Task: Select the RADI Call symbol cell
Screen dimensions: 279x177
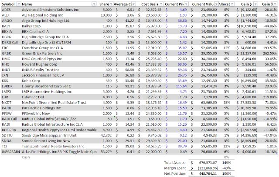Action: click(10, 119)
